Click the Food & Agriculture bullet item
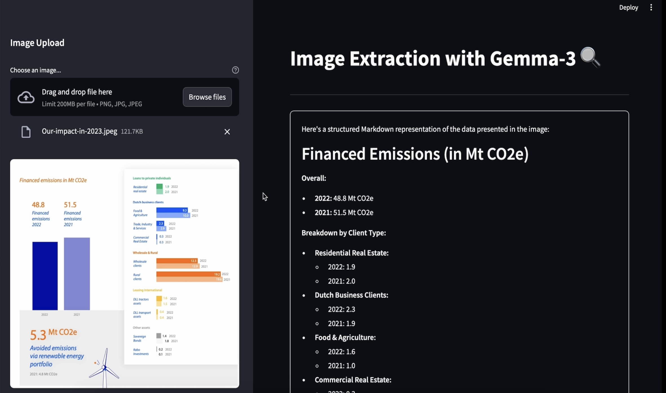Screen dimensions: 666x393 click(345, 337)
